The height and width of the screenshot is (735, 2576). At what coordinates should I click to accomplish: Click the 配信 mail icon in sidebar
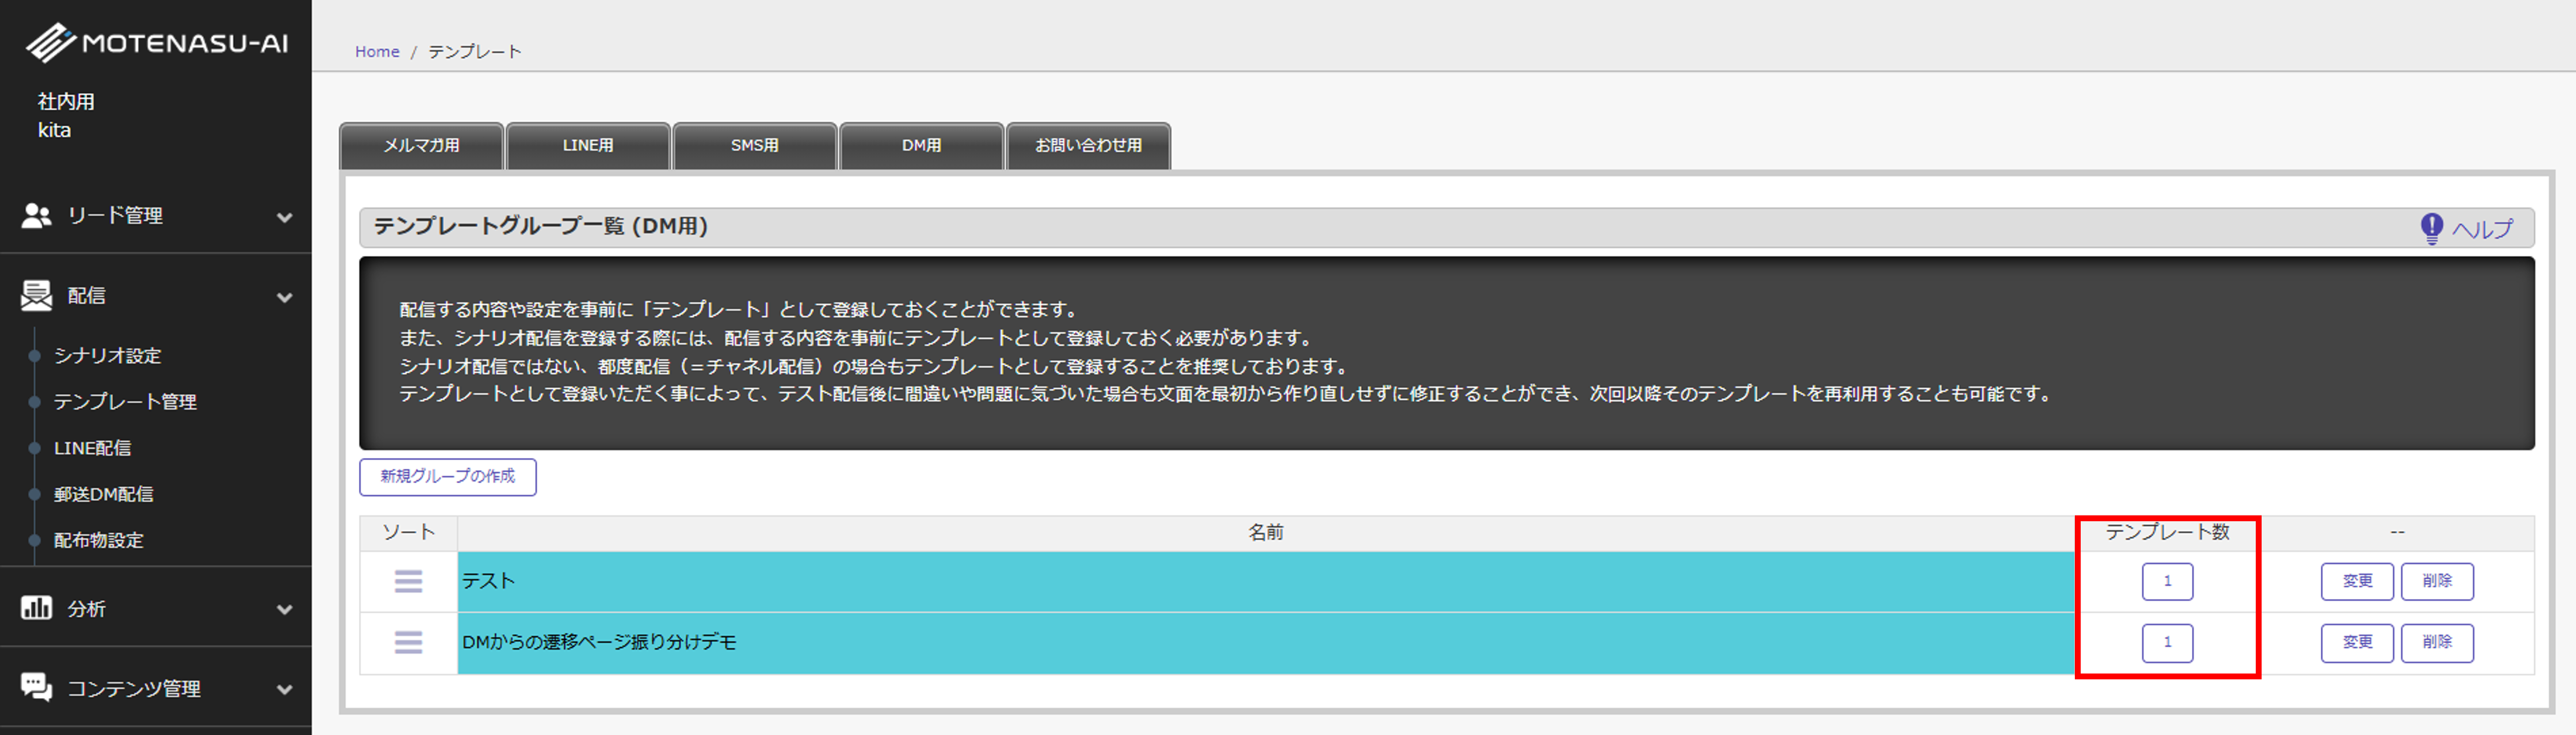(x=36, y=295)
